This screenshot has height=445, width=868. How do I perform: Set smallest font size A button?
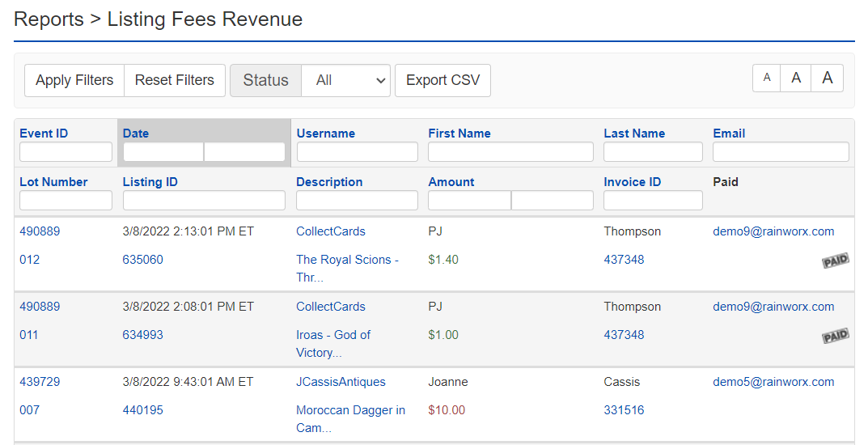click(767, 78)
